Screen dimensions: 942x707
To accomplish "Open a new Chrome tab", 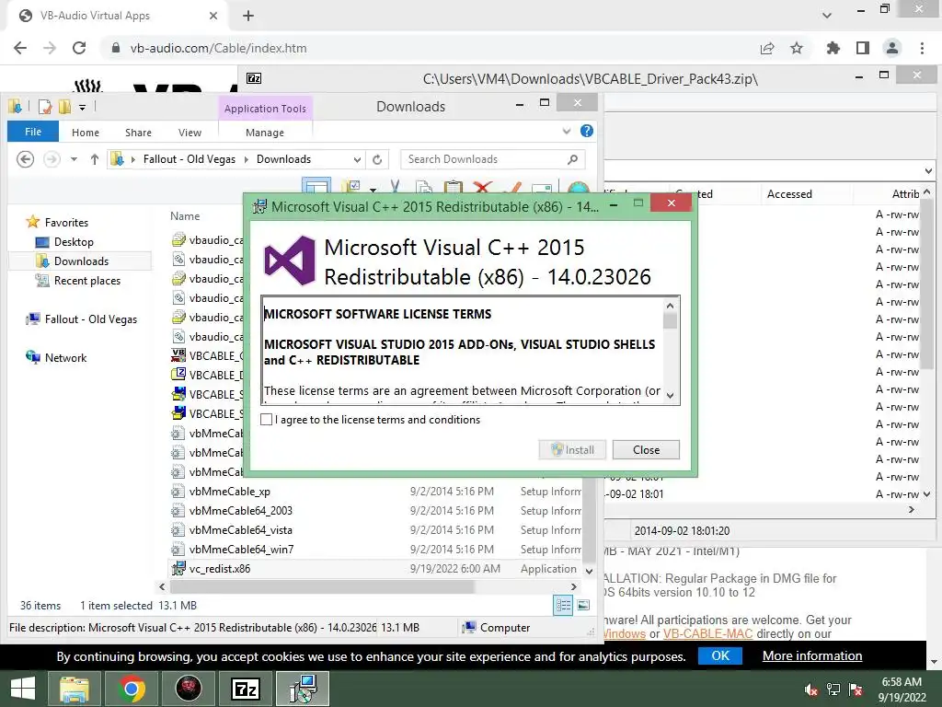I will pyautogui.click(x=248, y=16).
